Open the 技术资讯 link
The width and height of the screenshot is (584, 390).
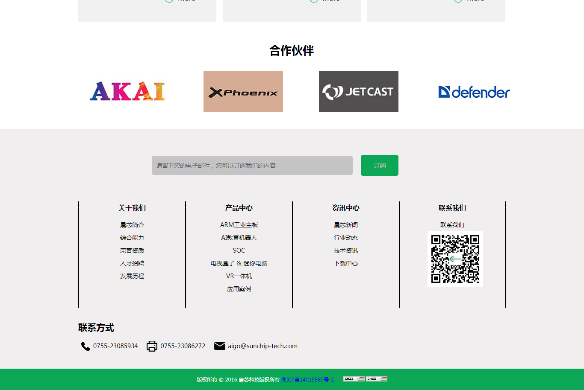(x=346, y=250)
